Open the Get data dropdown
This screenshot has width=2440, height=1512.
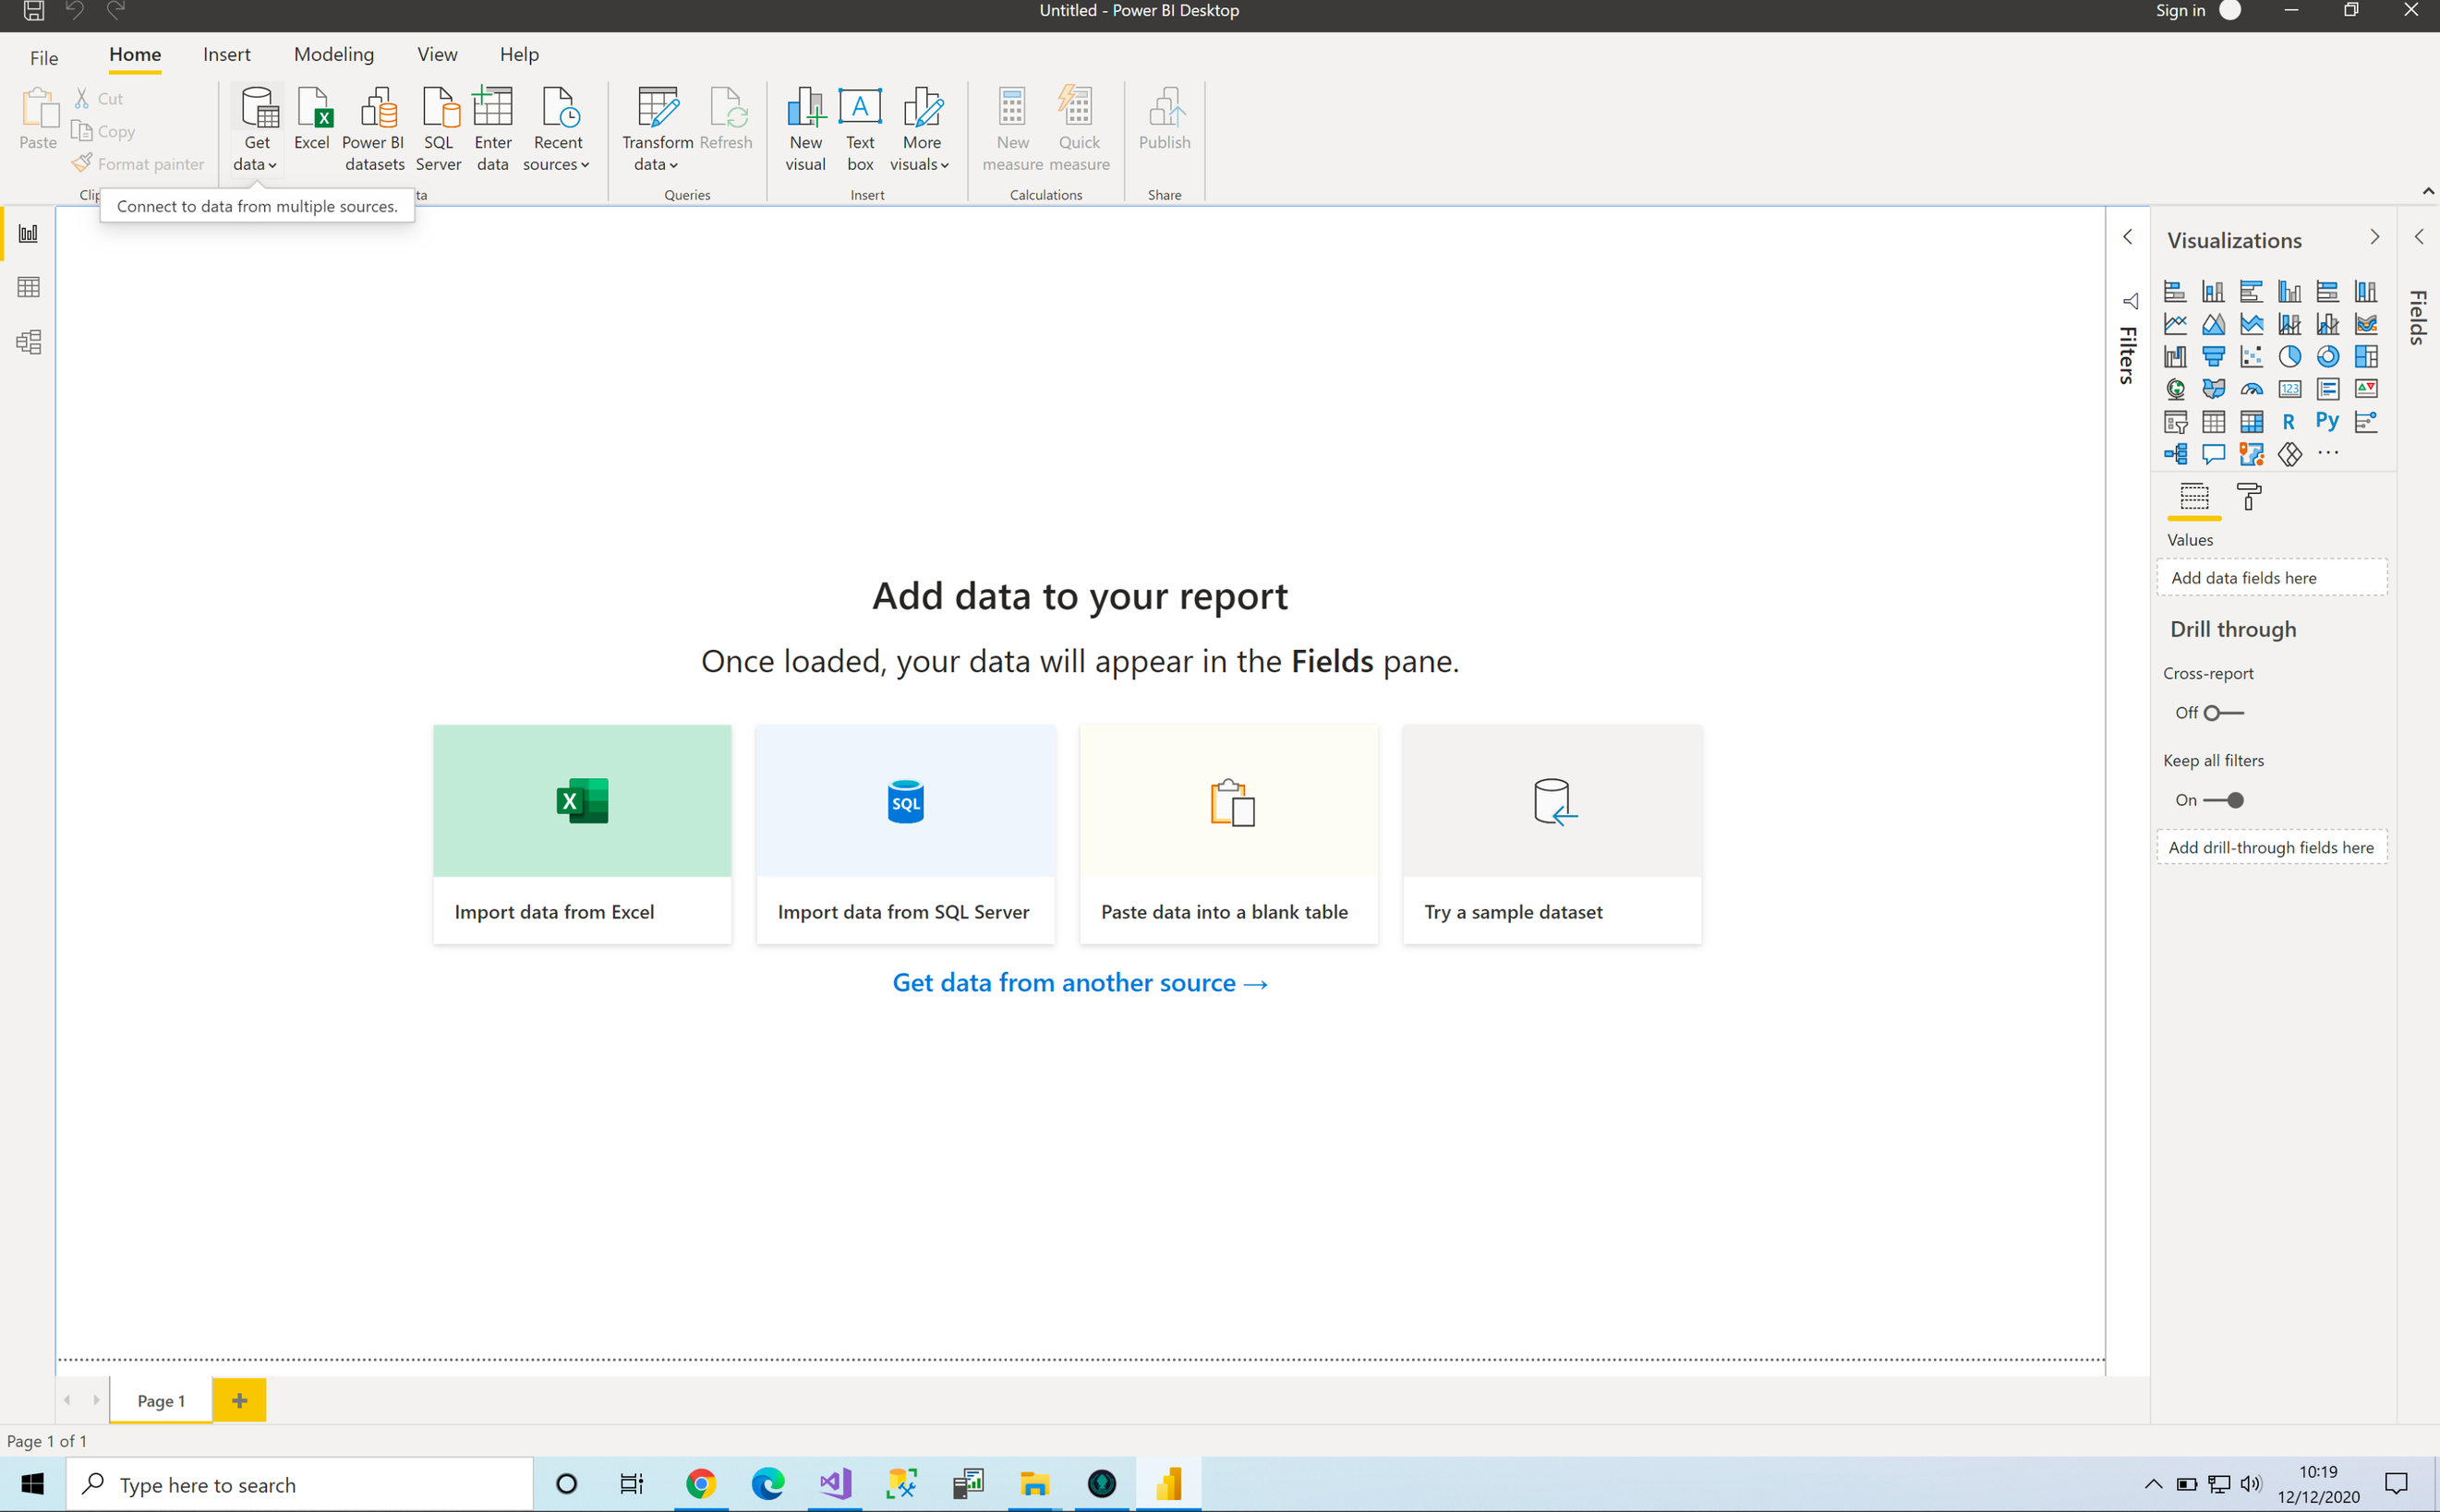click(x=256, y=130)
